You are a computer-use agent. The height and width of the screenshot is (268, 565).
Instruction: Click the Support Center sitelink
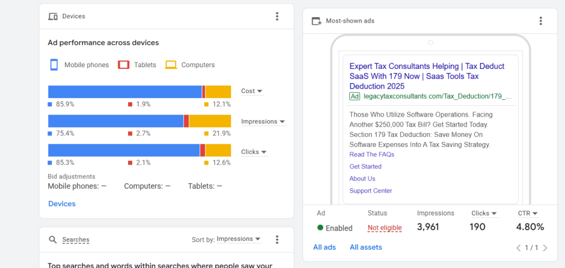tap(371, 191)
